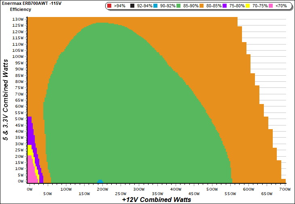
Task: Click the red >94% legend swatch
Action: click(x=110, y=6)
